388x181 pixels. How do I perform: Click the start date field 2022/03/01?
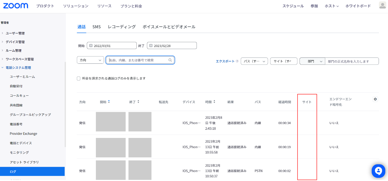tap(112, 46)
